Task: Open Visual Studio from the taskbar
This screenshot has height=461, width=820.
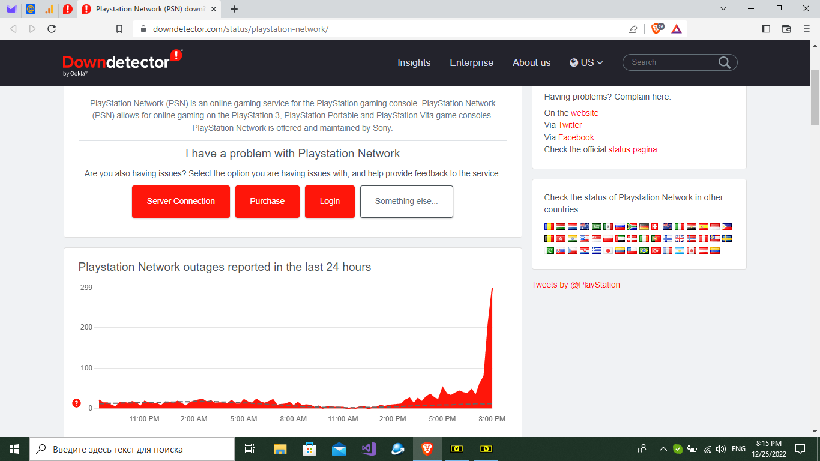Action: [x=369, y=449]
